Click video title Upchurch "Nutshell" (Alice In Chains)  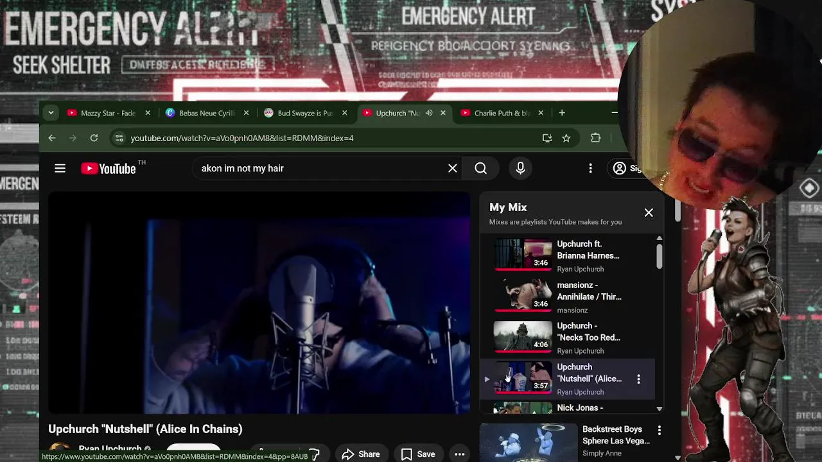click(x=145, y=429)
